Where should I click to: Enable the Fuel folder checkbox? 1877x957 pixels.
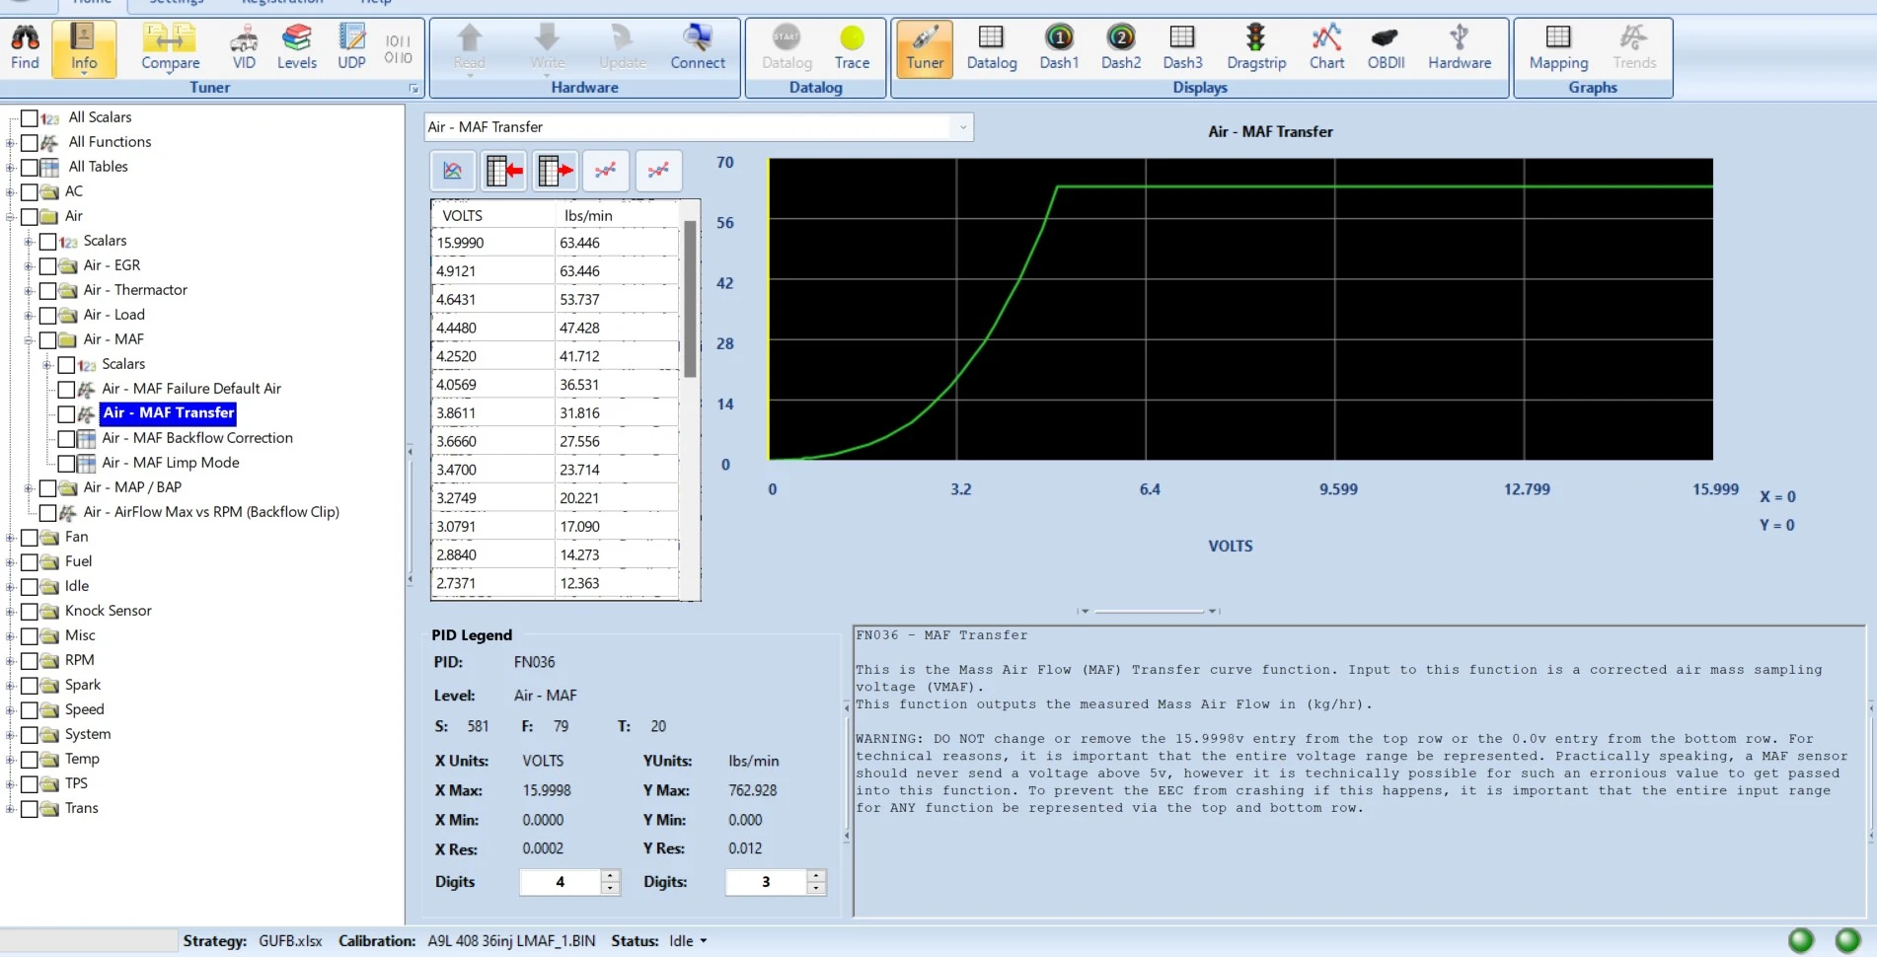point(30,562)
